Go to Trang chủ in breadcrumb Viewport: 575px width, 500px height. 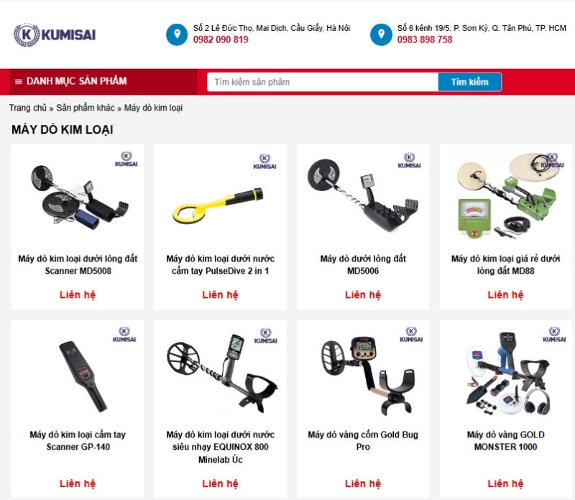28,108
